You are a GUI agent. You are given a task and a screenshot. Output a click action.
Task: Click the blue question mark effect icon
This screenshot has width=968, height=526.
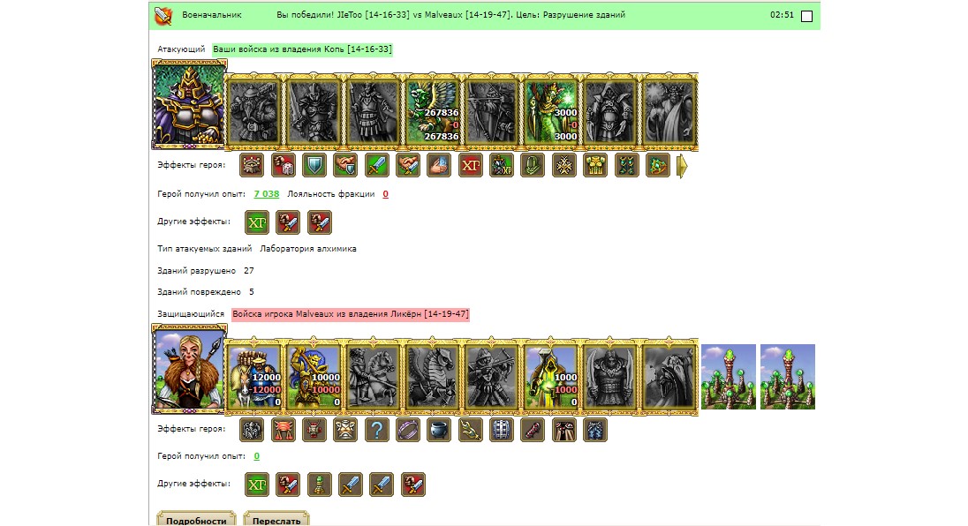pyautogui.click(x=376, y=430)
